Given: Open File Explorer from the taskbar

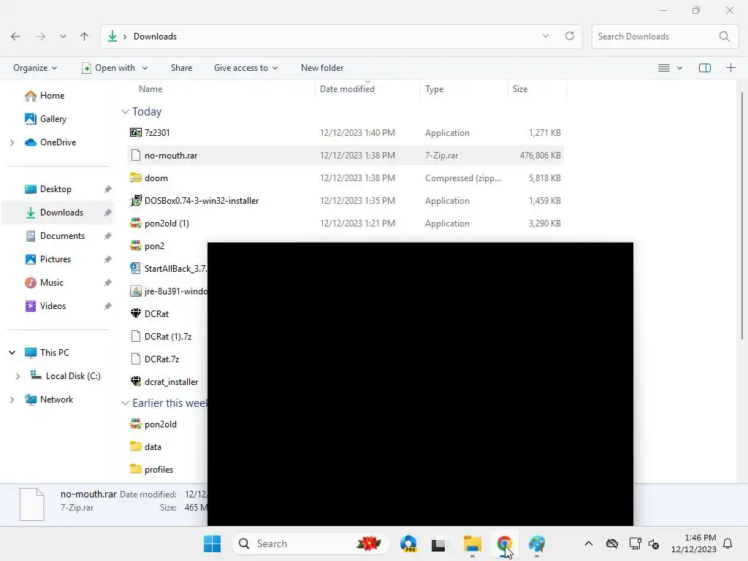Looking at the screenshot, I should point(473,543).
